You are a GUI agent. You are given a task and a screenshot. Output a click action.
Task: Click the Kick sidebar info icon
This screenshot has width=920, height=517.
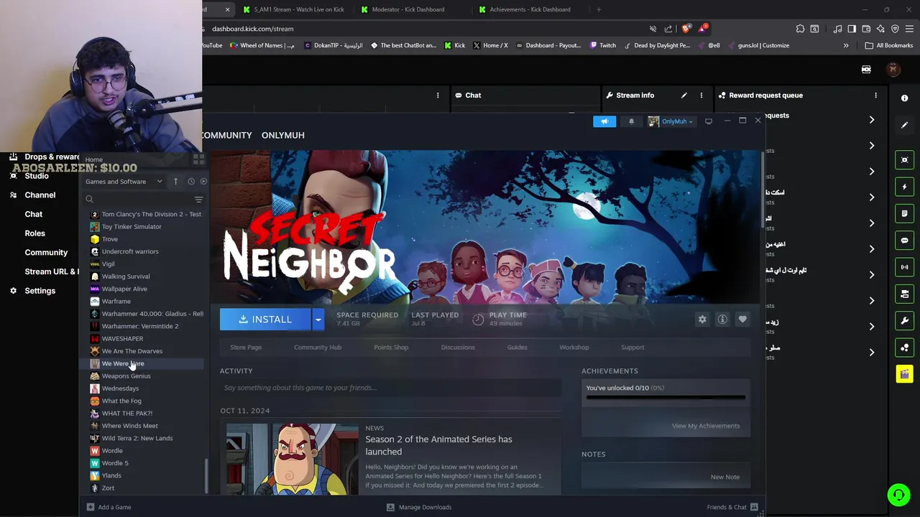tap(904, 98)
